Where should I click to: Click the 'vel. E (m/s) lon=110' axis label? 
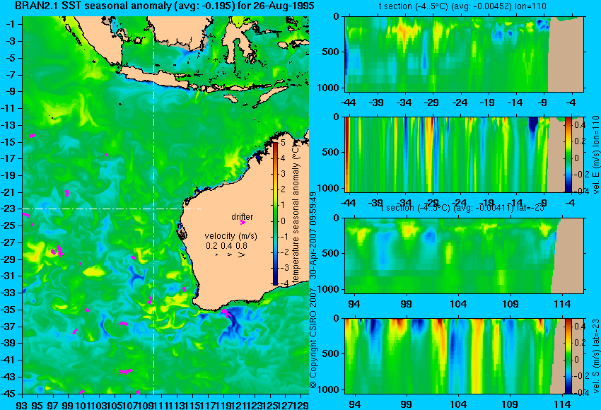(x=595, y=154)
